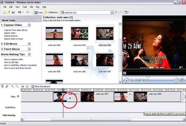
Task: Click the collection pane scroll down arrow
Action: pyautogui.click(x=120, y=82)
